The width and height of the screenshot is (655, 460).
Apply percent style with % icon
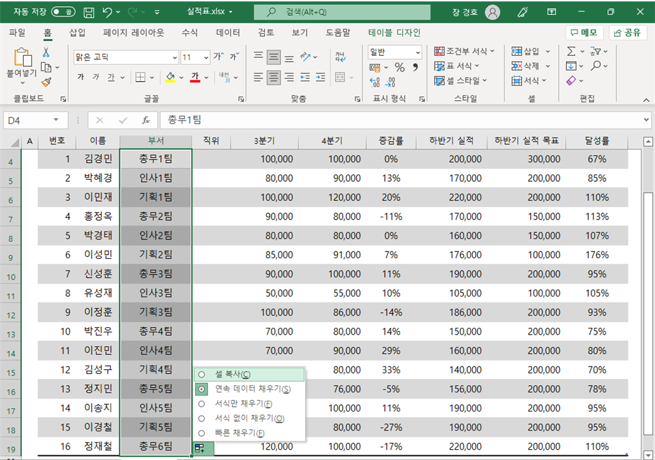click(x=400, y=67)
